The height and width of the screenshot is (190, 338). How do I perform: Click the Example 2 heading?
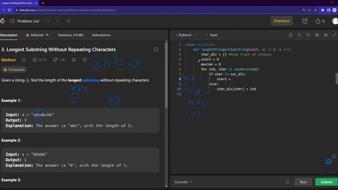[11, 140]
